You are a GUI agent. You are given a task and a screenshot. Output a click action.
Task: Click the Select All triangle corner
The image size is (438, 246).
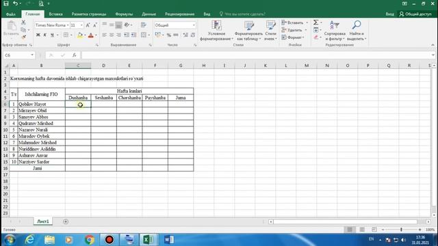[x=6, y=66]
